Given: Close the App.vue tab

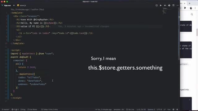Looking at the screenshot, I should 14,6.
